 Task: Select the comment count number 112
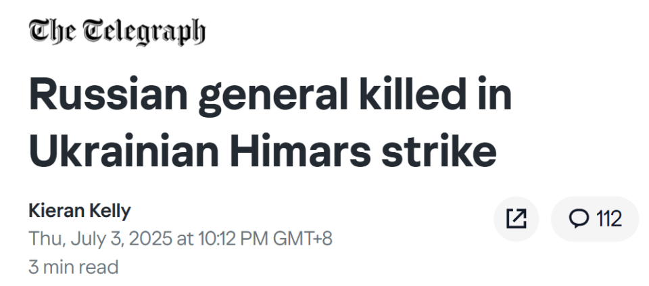click(609, 218)
